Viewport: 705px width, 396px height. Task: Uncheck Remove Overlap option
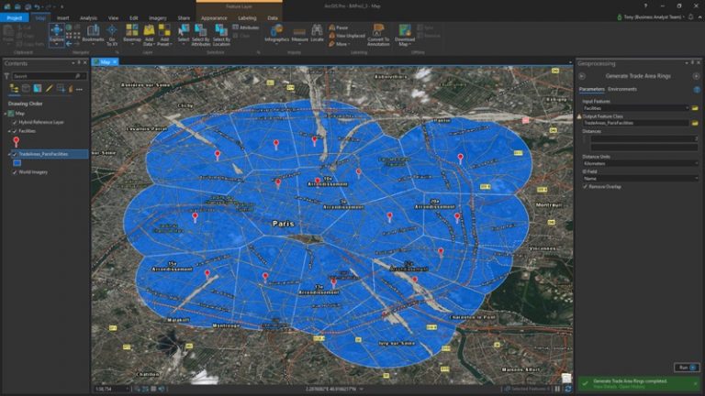[x=585, y=186]
